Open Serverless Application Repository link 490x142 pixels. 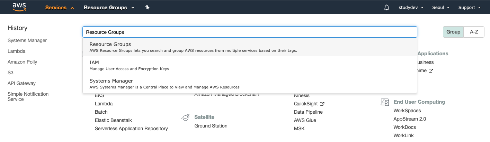(x=132, y=129)
